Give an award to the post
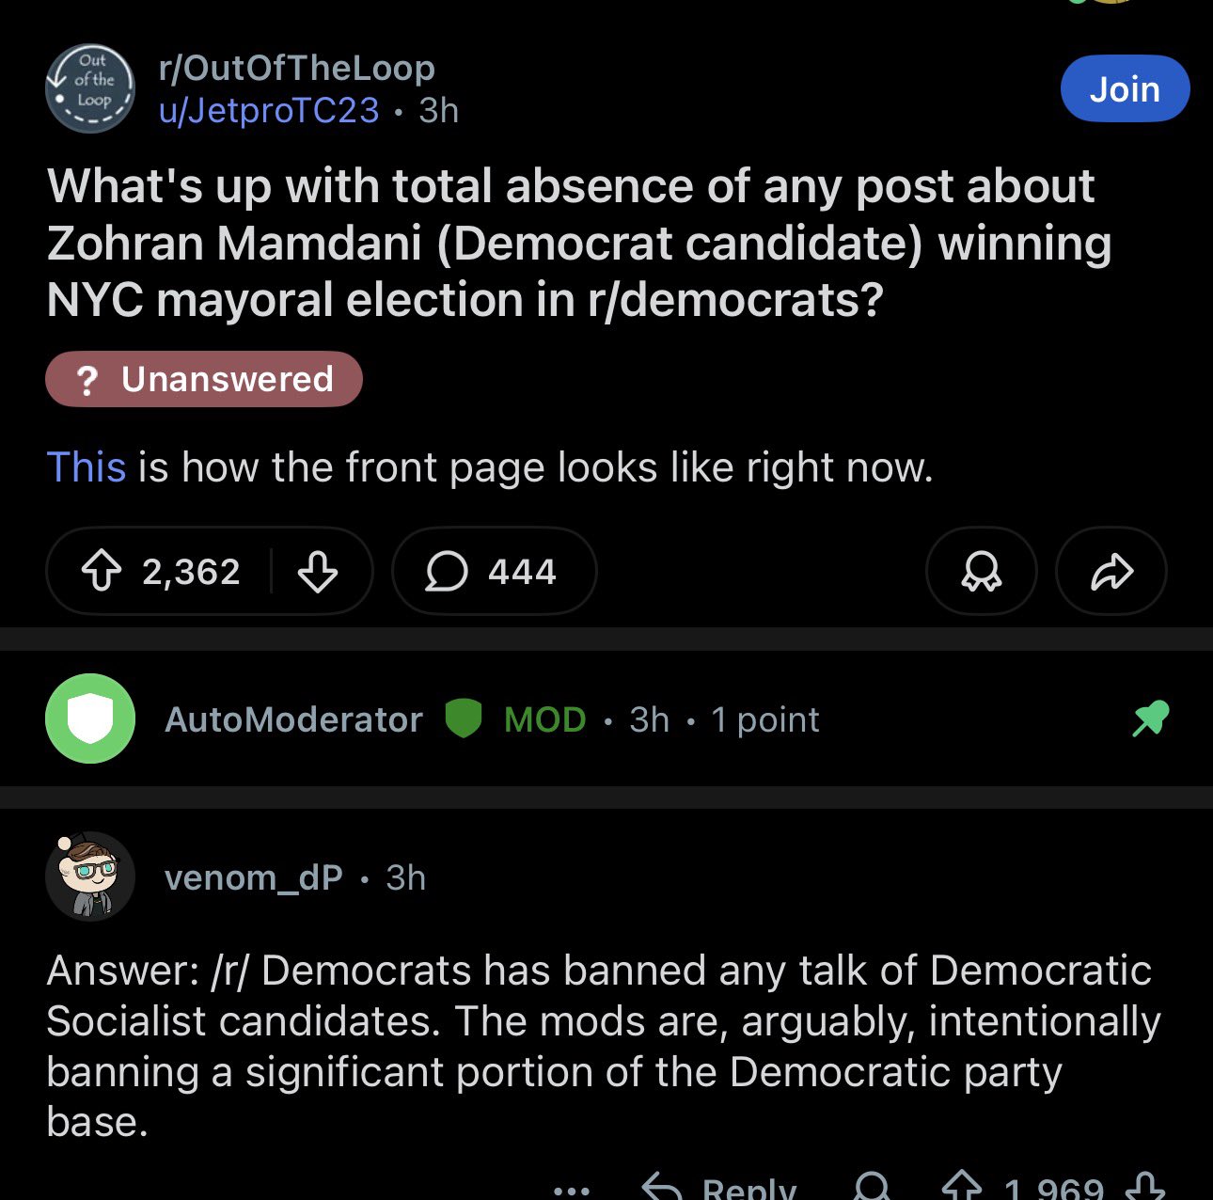The image size is (1213, 1200). (981, 571)
